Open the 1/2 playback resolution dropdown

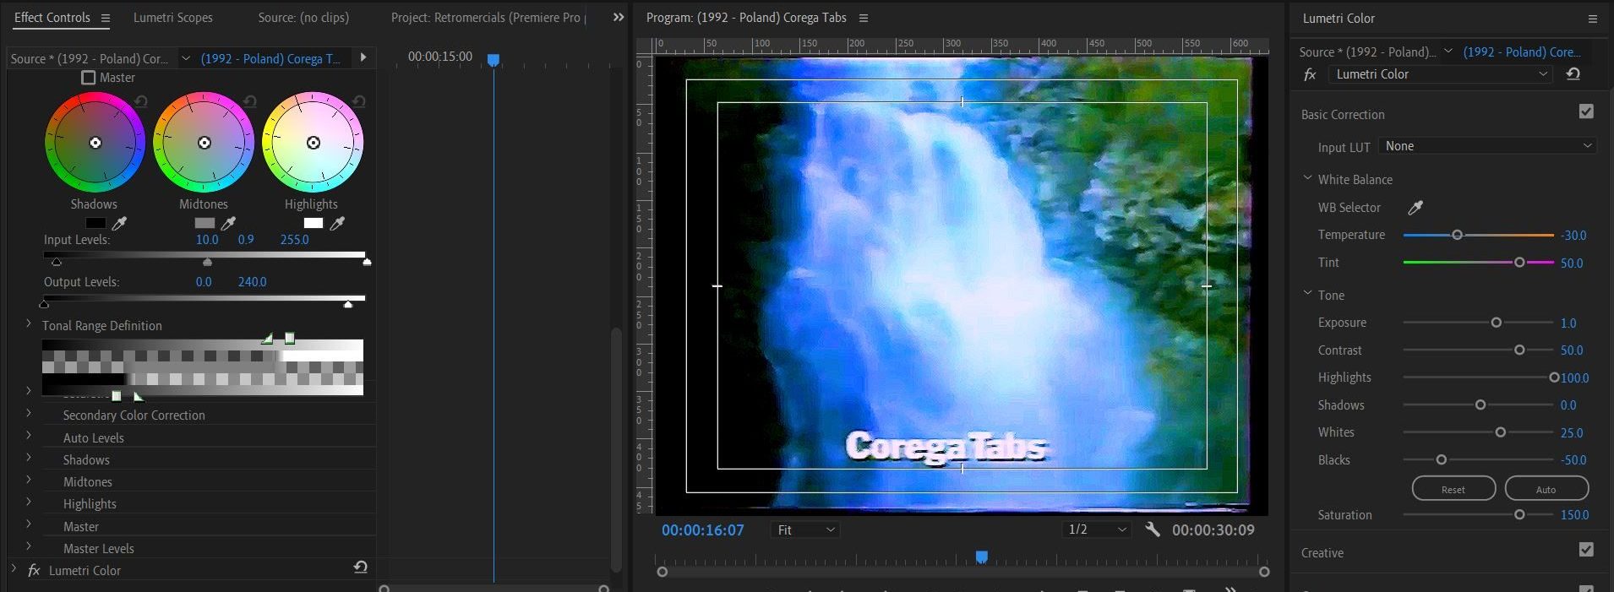[1097, 530]
